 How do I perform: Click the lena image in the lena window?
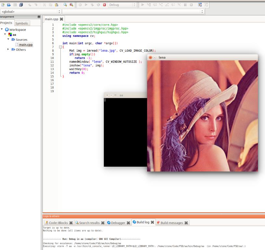[202, 116]
